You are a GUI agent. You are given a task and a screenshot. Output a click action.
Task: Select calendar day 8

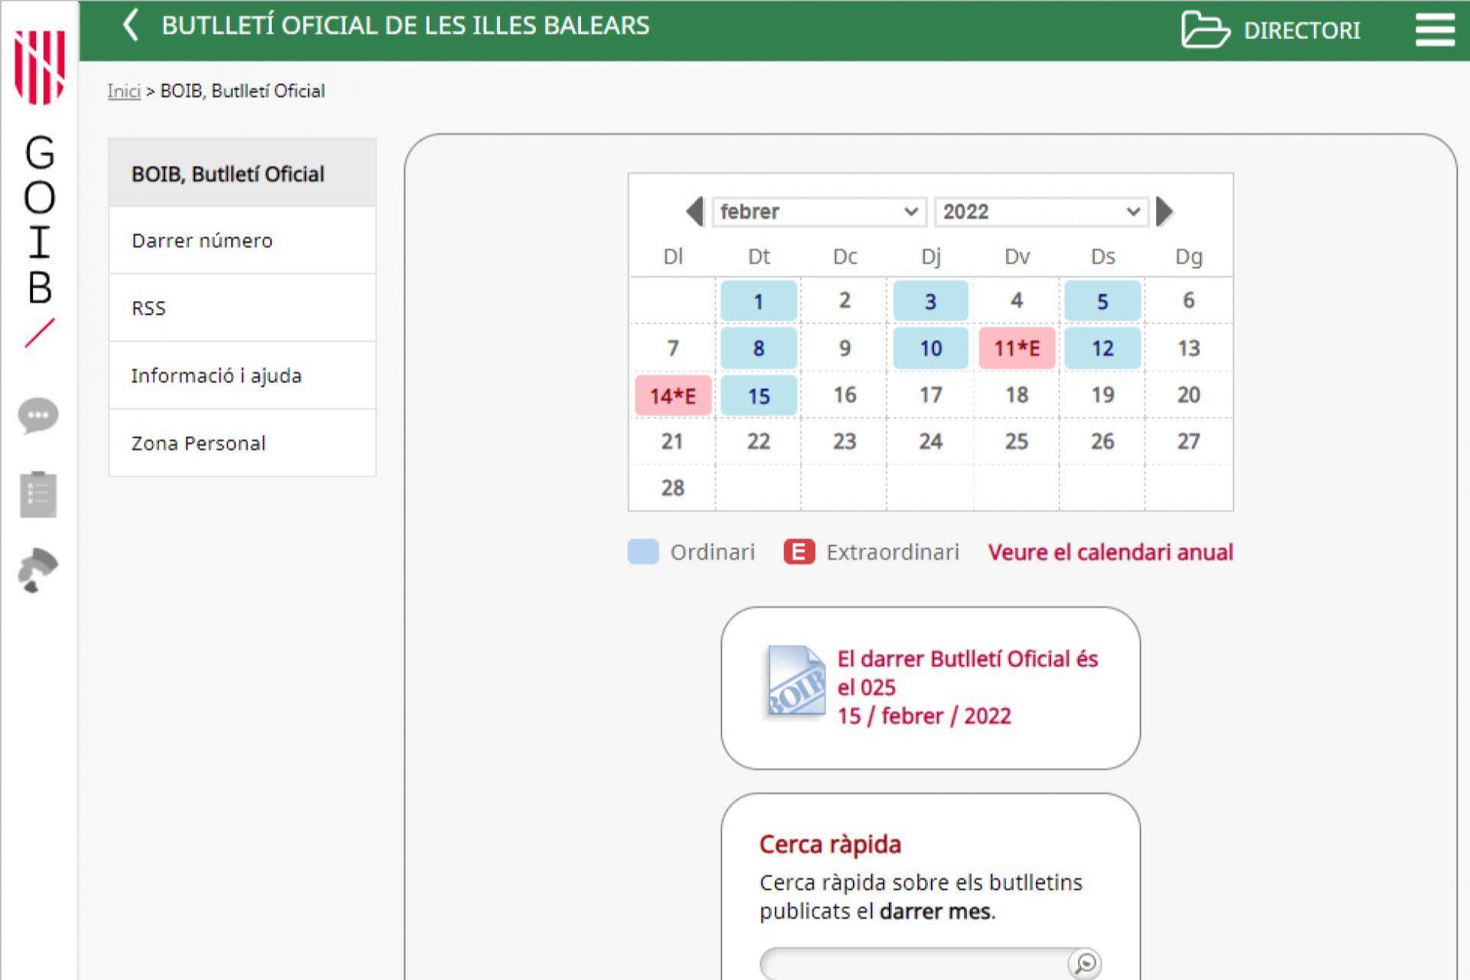(x=758, y=348)
